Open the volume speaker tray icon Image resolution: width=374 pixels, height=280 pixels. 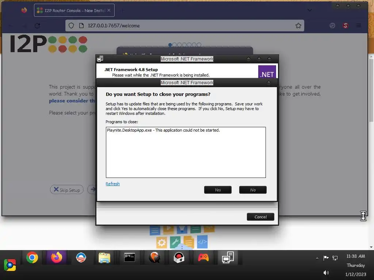(x=326, y=273)
